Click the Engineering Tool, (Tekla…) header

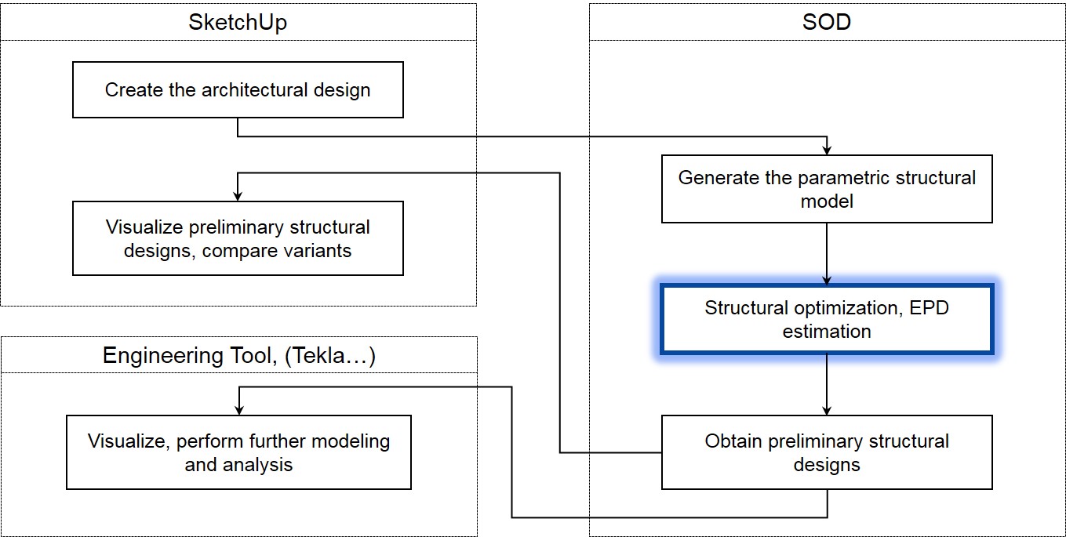tap(239, 355)
